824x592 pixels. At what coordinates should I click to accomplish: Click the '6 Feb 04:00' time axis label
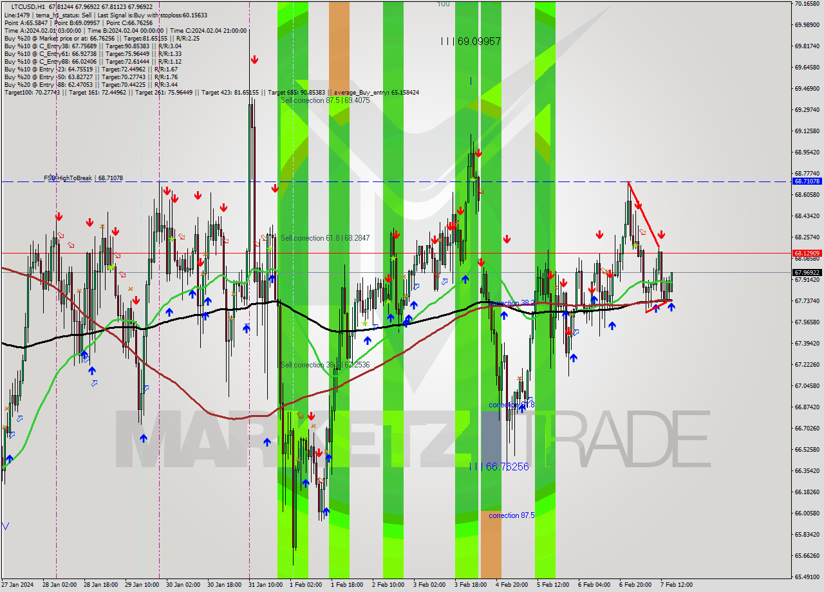point(594,585)
